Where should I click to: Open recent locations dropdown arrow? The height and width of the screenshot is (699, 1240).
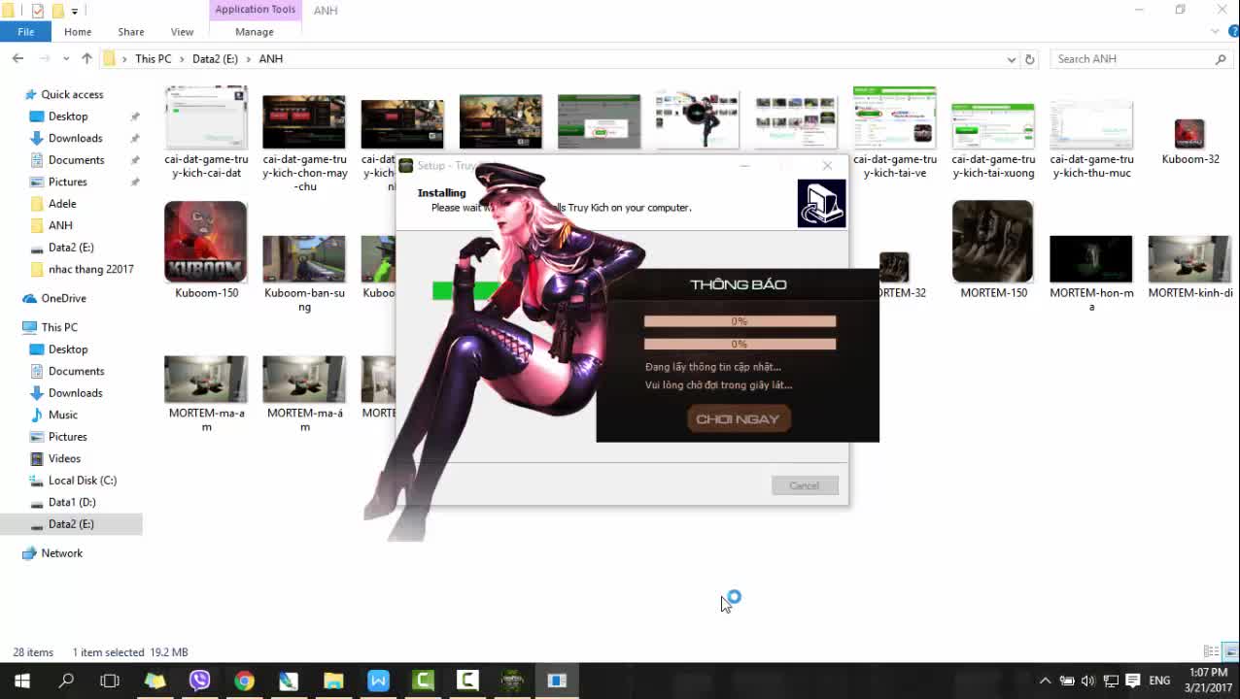66,59
